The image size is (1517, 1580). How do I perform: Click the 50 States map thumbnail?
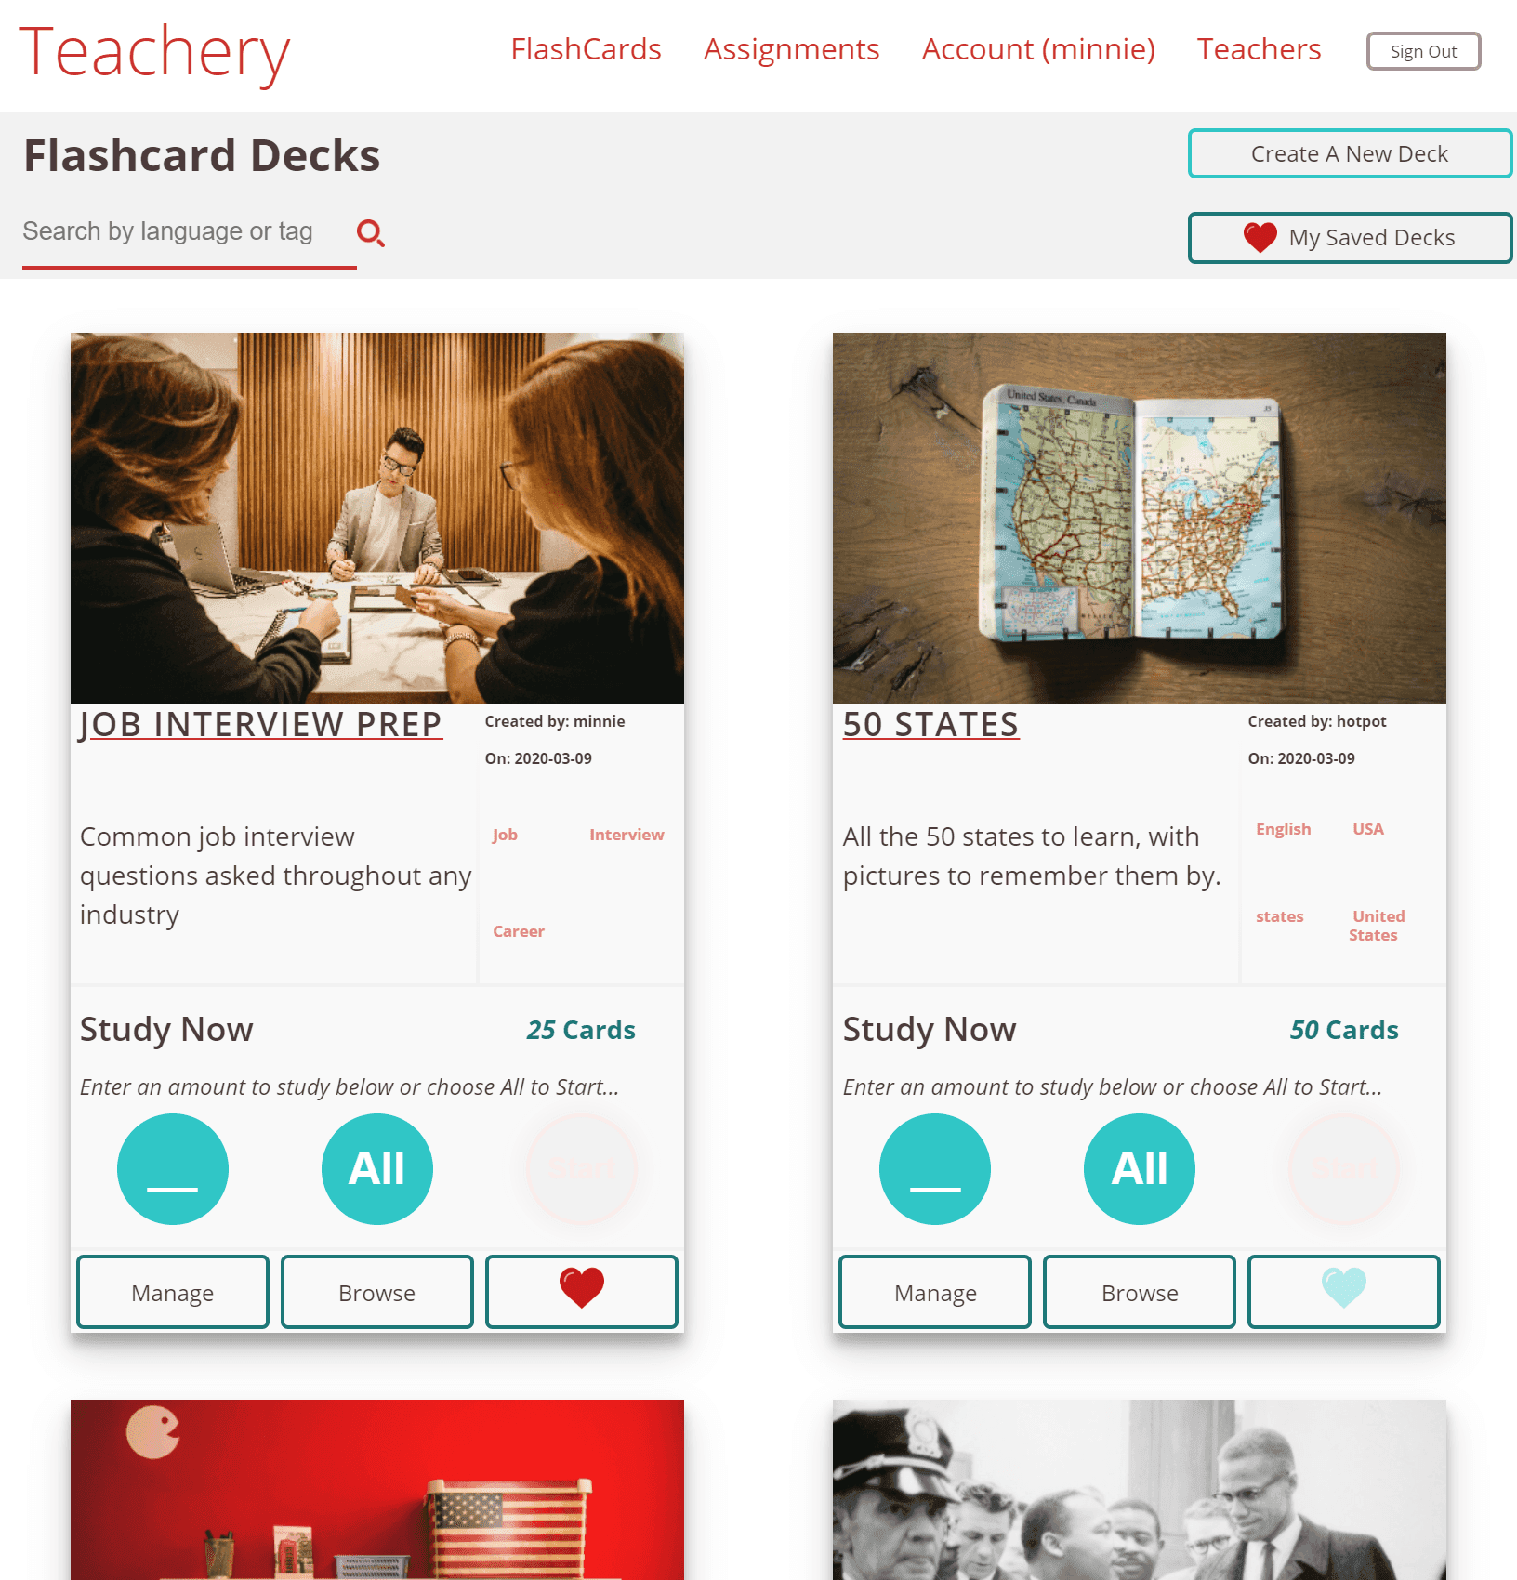click(x=1140, y=519)
